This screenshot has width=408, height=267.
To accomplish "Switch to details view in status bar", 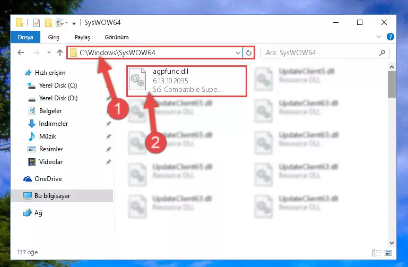I will point(377,253).
